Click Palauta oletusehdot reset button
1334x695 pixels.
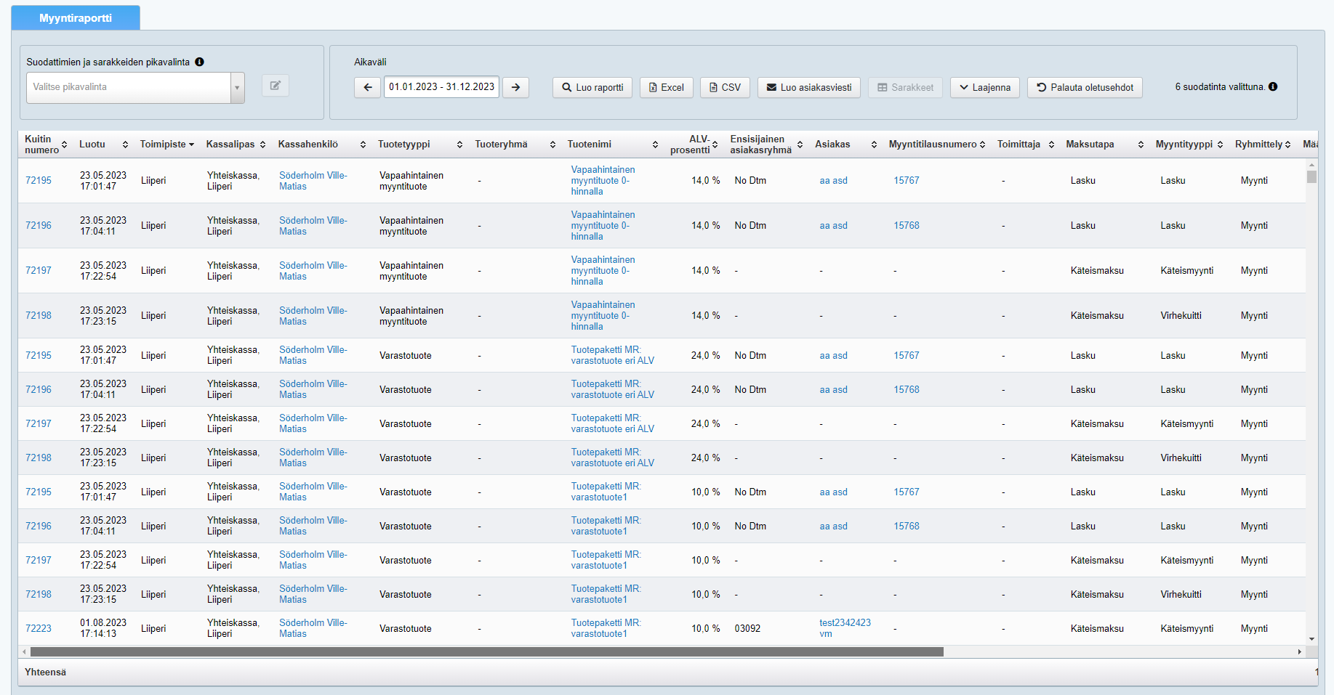click(x=1084, y=87)
